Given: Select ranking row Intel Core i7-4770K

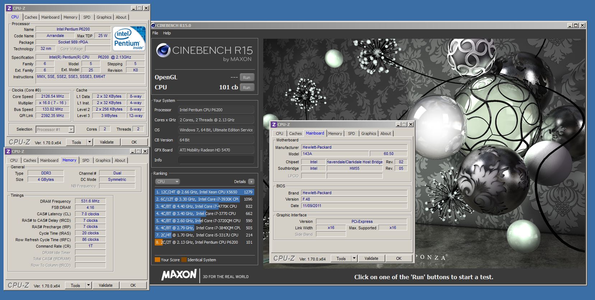Looking at the screenshot, I should 204,206.
